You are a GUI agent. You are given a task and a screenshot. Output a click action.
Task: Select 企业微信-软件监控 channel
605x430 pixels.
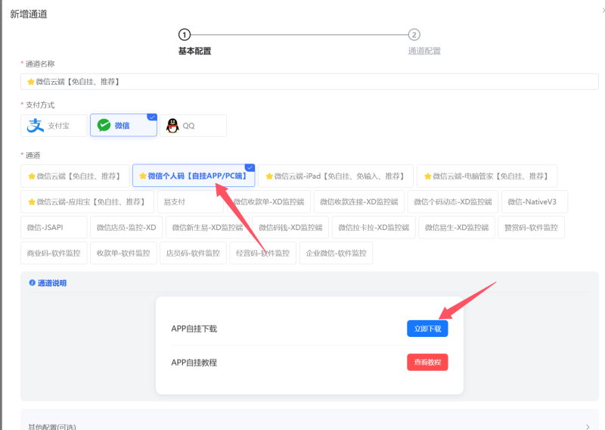336,253
